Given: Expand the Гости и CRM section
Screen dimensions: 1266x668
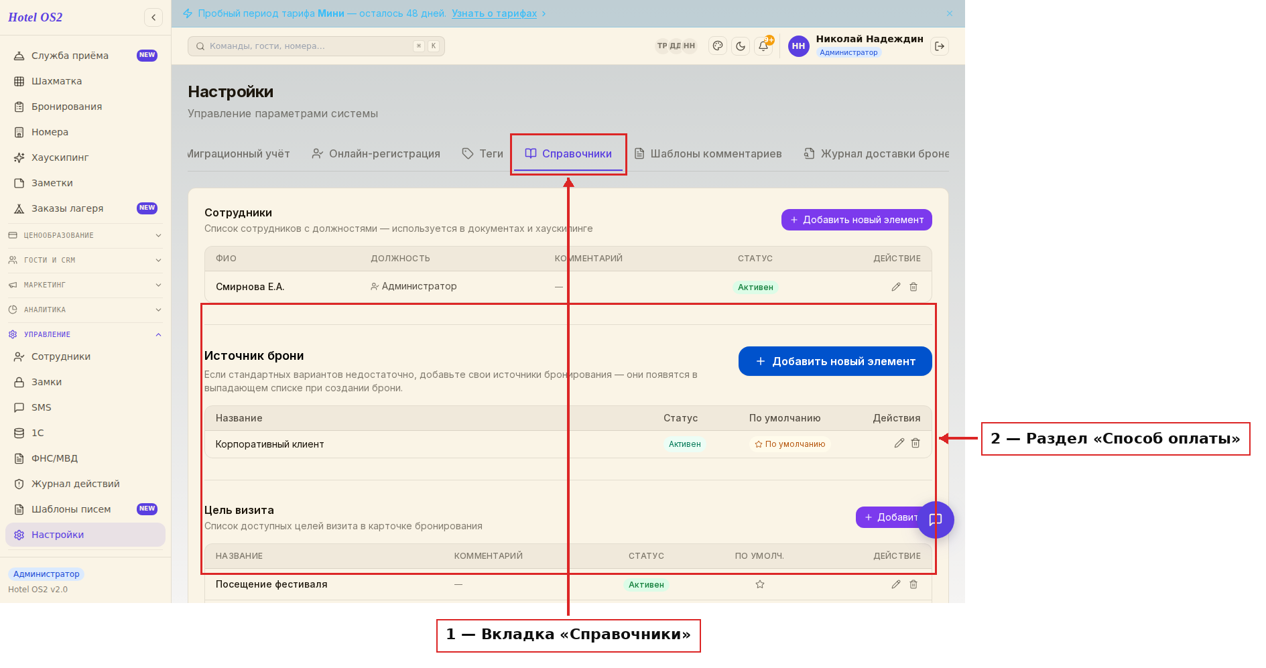Looking at the screenshot, I should [x=85, y=260].
